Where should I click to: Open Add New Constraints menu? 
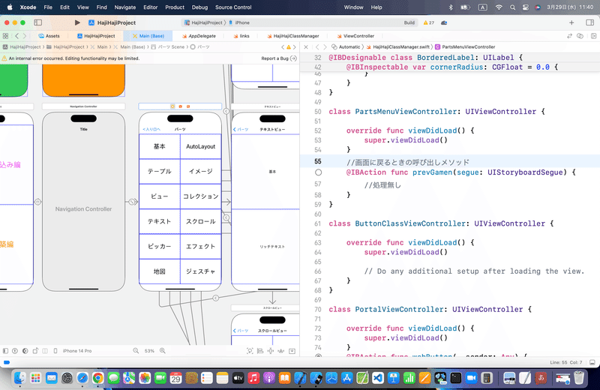pos(271,350)
